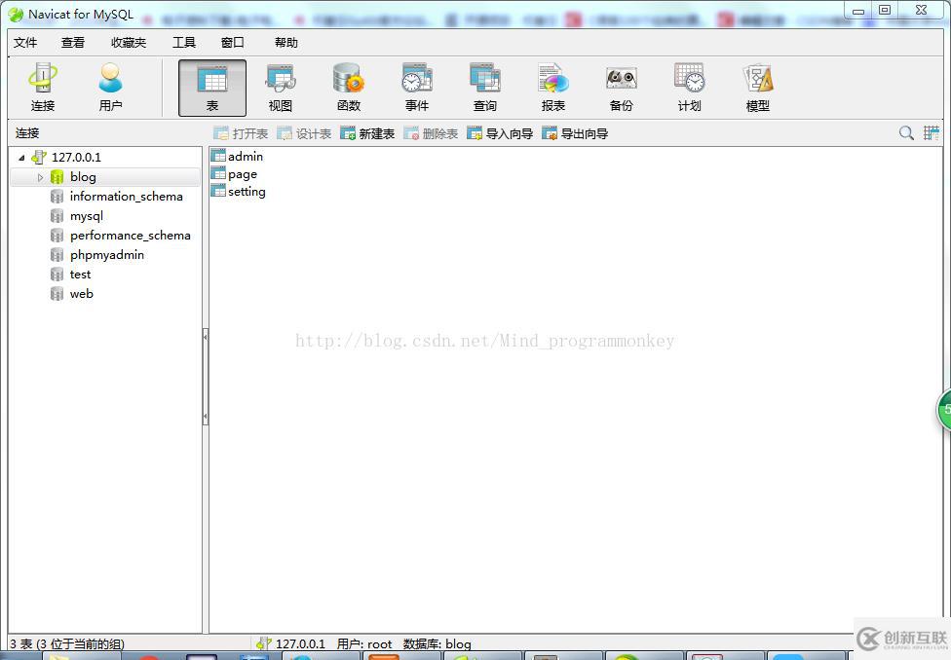Viewport: 951px width, 660px height.
Task: Click the 模型 (Model) icon
Action: click(757, 86)
